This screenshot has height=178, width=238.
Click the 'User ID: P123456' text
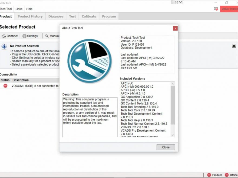tap(132, 44)
